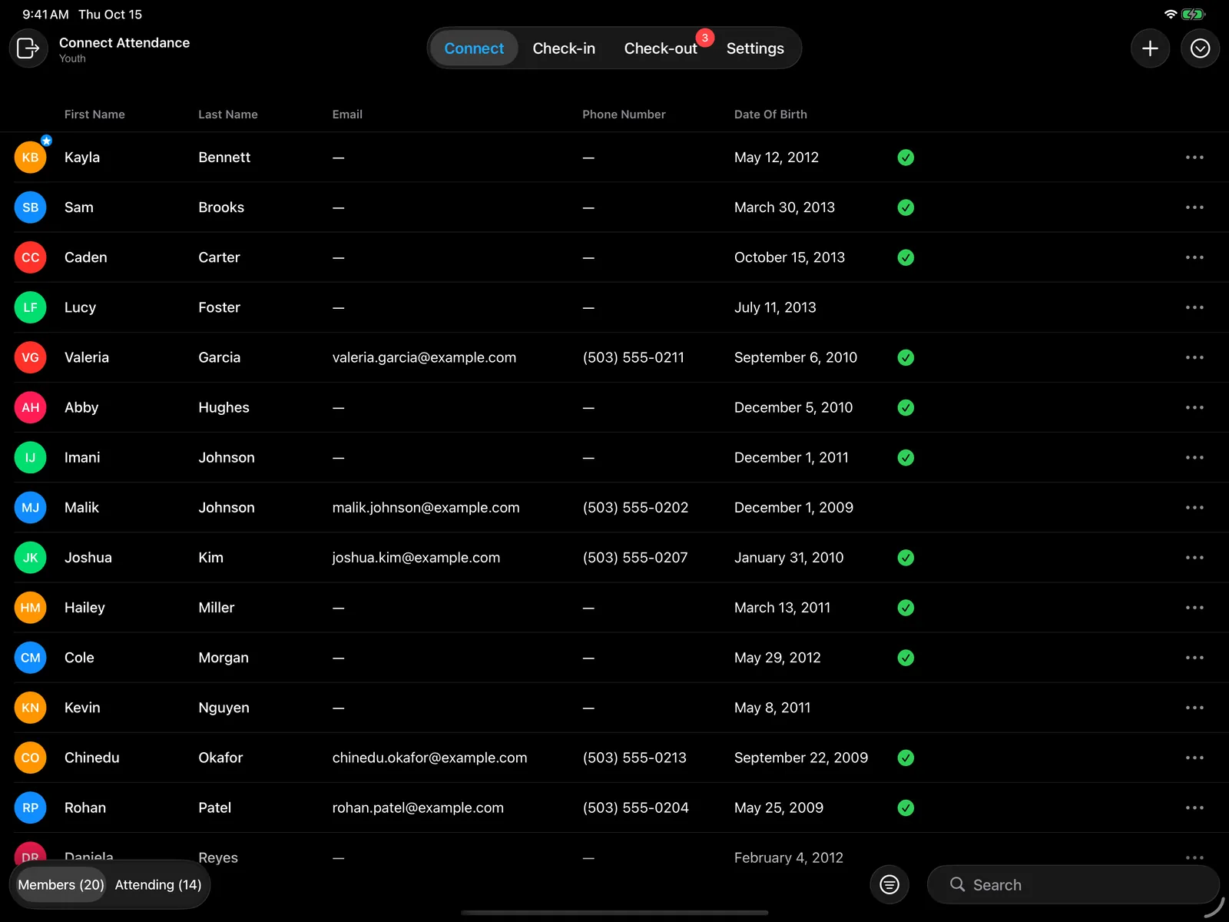Click email malik.johnson@example.com

(426, 507)
